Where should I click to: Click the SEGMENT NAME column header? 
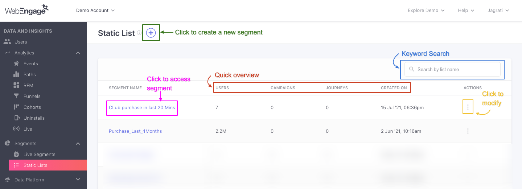click(125, 88)
